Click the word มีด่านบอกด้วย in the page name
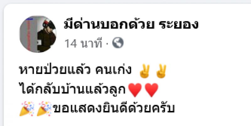The height and width of the screenshot is (126, 251). point(109,25)
